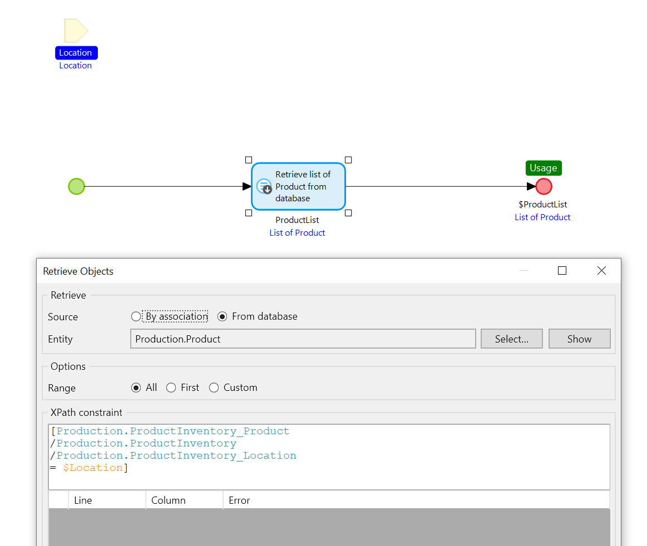Click the red end event circle
This screenshot has width=647, height=546.
(544, 186)
